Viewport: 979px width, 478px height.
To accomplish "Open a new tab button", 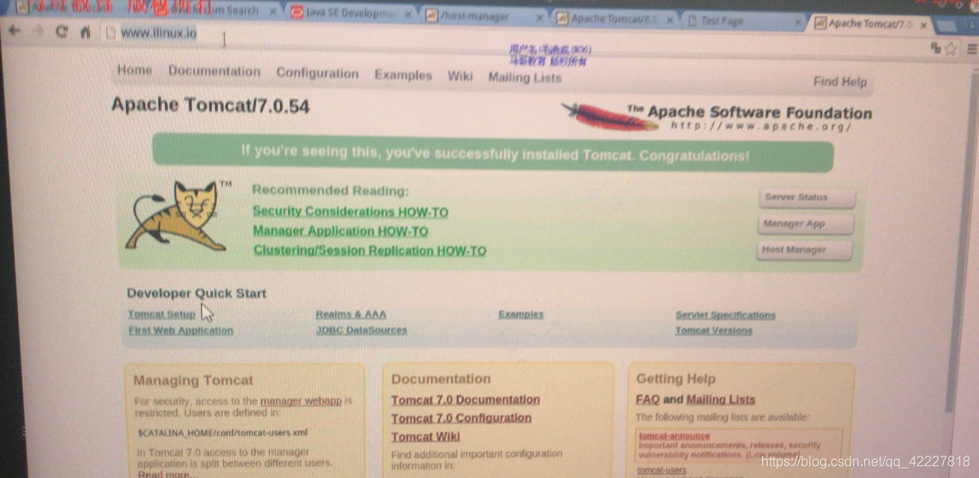I will coord(946,27).
